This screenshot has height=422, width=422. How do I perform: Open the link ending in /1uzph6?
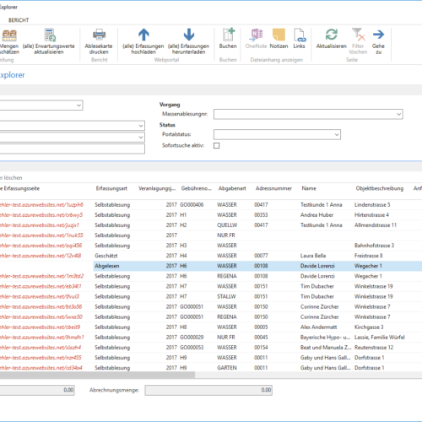coord(41,205)
